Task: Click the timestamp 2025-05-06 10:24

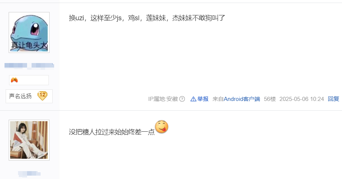Action: pyautogui.click(x=302, y=99)
